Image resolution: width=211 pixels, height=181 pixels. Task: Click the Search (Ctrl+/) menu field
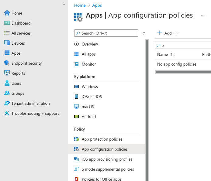[x=106, y=33]
